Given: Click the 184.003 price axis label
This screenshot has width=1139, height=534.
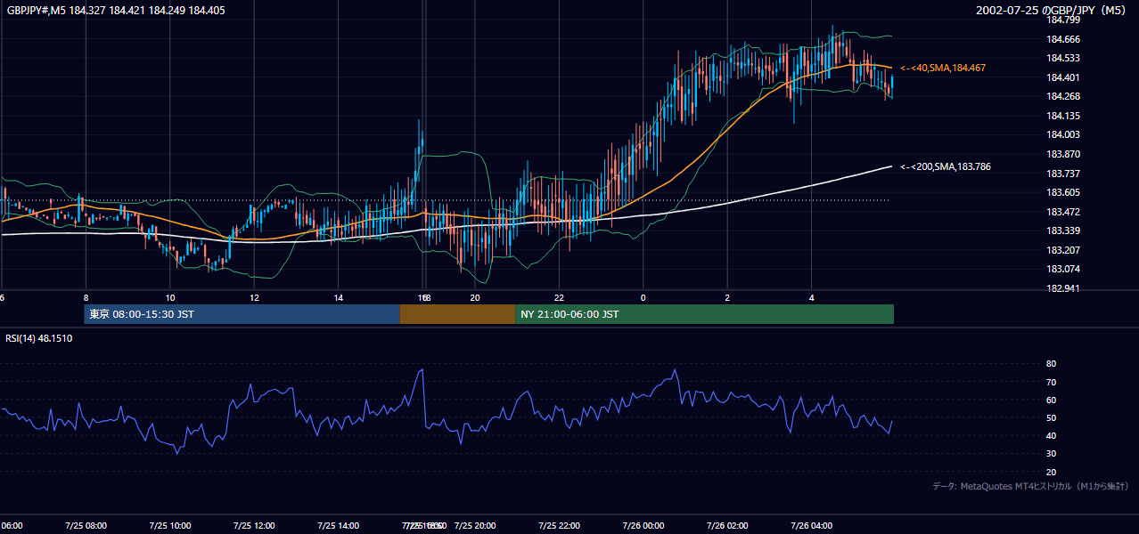Looking at the screenshot, I should 1061,134.
